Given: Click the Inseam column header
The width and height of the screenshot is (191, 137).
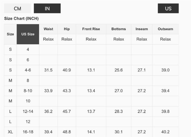Looking at the screenshot, I should pos(142,29).
